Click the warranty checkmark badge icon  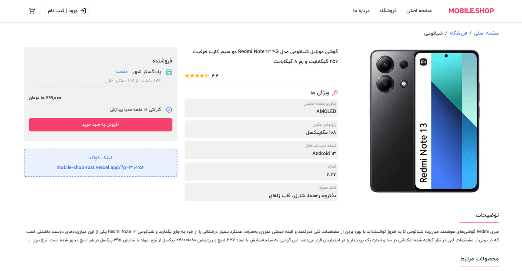click(169, 110)
